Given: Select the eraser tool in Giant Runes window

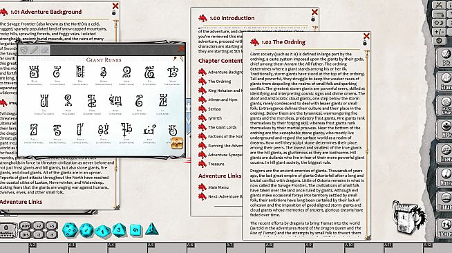Looking at the screenshot, I should click(x=44, y=50).
